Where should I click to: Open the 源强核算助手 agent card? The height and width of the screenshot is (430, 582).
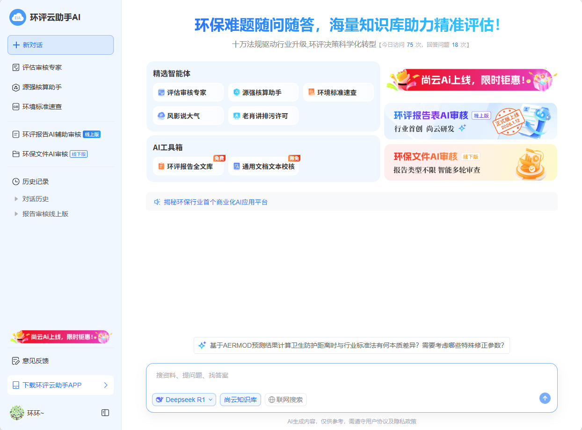[x=263, y=93]
